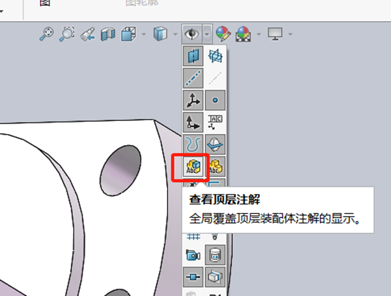This screenshot has height=296, width=391.
Task: Expand the Display Style dropdown arrow
Action: [174, 34]
